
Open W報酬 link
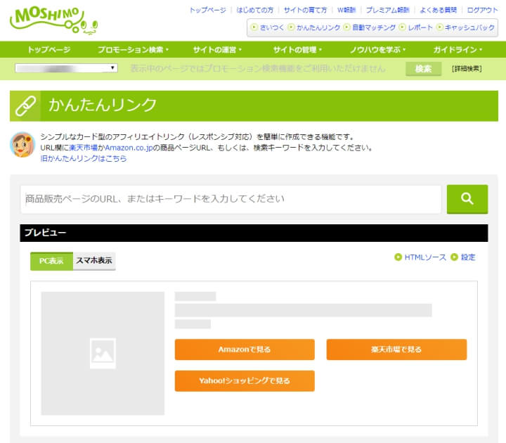click(x=346, y=10)
